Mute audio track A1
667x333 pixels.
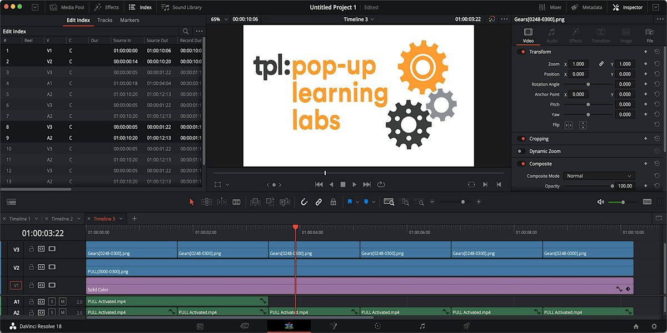pos(62,301)
